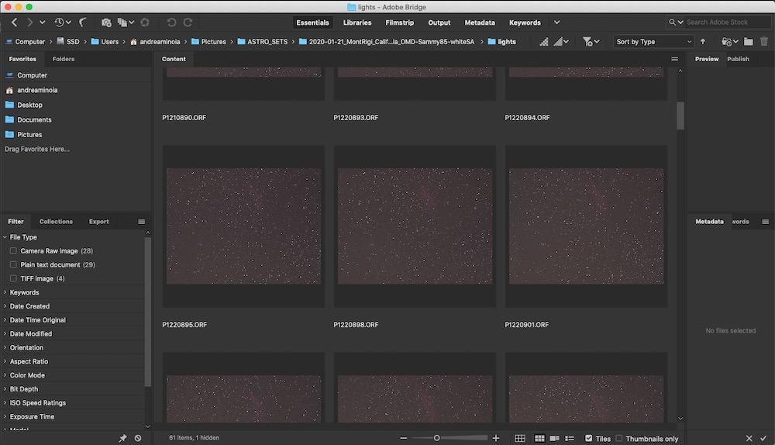Create a new folder
This screenshot has height=445, width=775.
coord(749,42)
